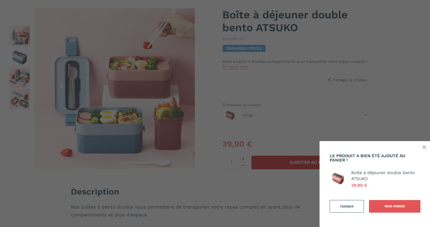
Task: Open the main product image
Action: coord(114,88)
